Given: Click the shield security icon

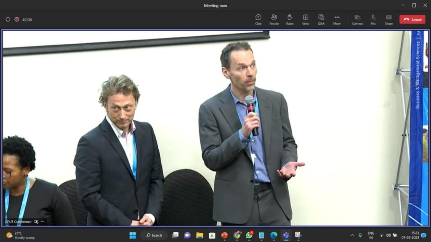Looking at the screenshot, I should pyautogui.click(x=8, y=19).
